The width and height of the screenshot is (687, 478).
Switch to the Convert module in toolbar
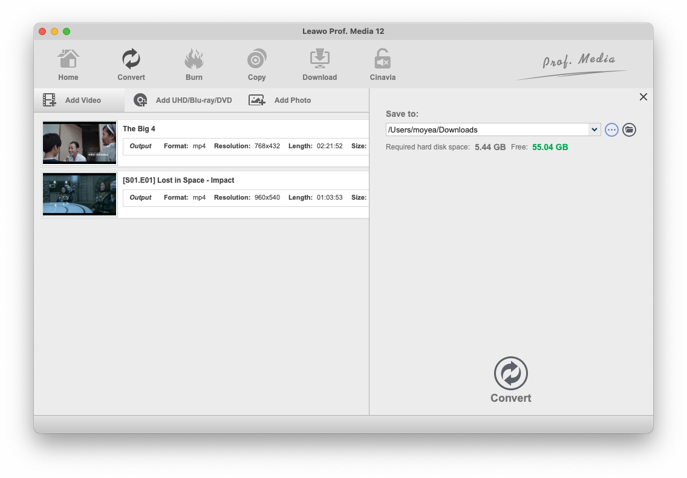coord(131,65)
